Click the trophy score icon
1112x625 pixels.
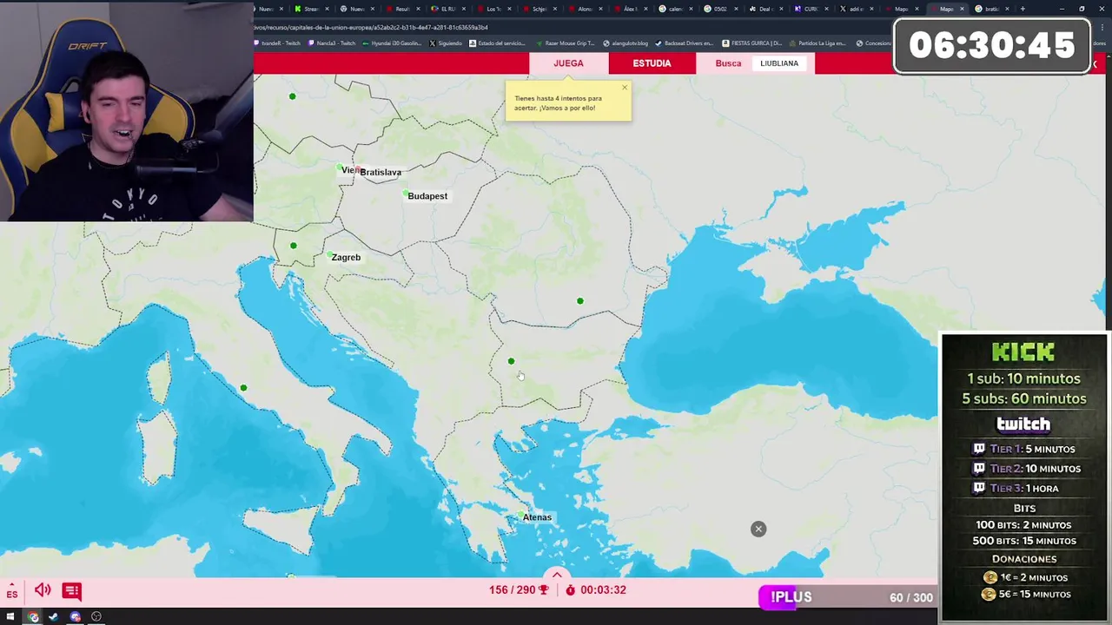tap(544, 590)
